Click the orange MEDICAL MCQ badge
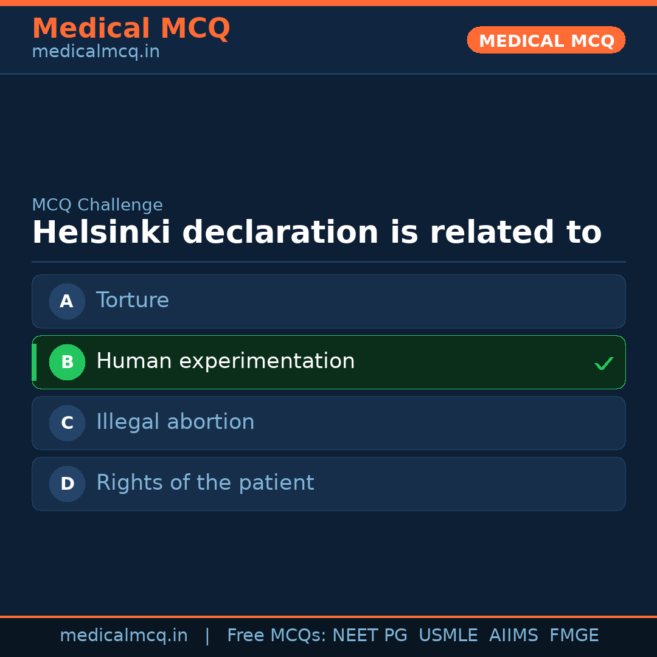 point(546,40)
